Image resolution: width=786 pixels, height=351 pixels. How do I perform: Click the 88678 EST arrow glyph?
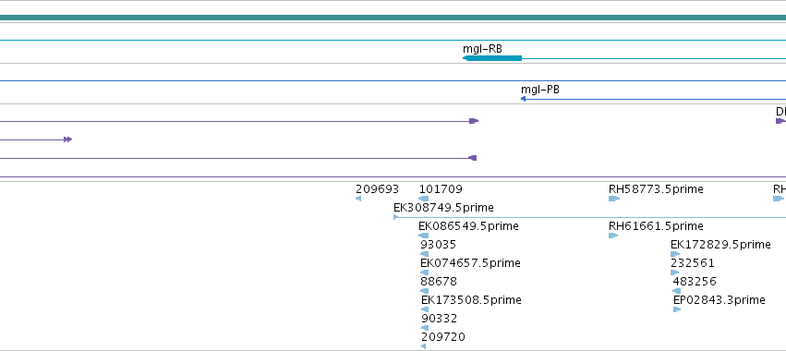coord(425,291)
